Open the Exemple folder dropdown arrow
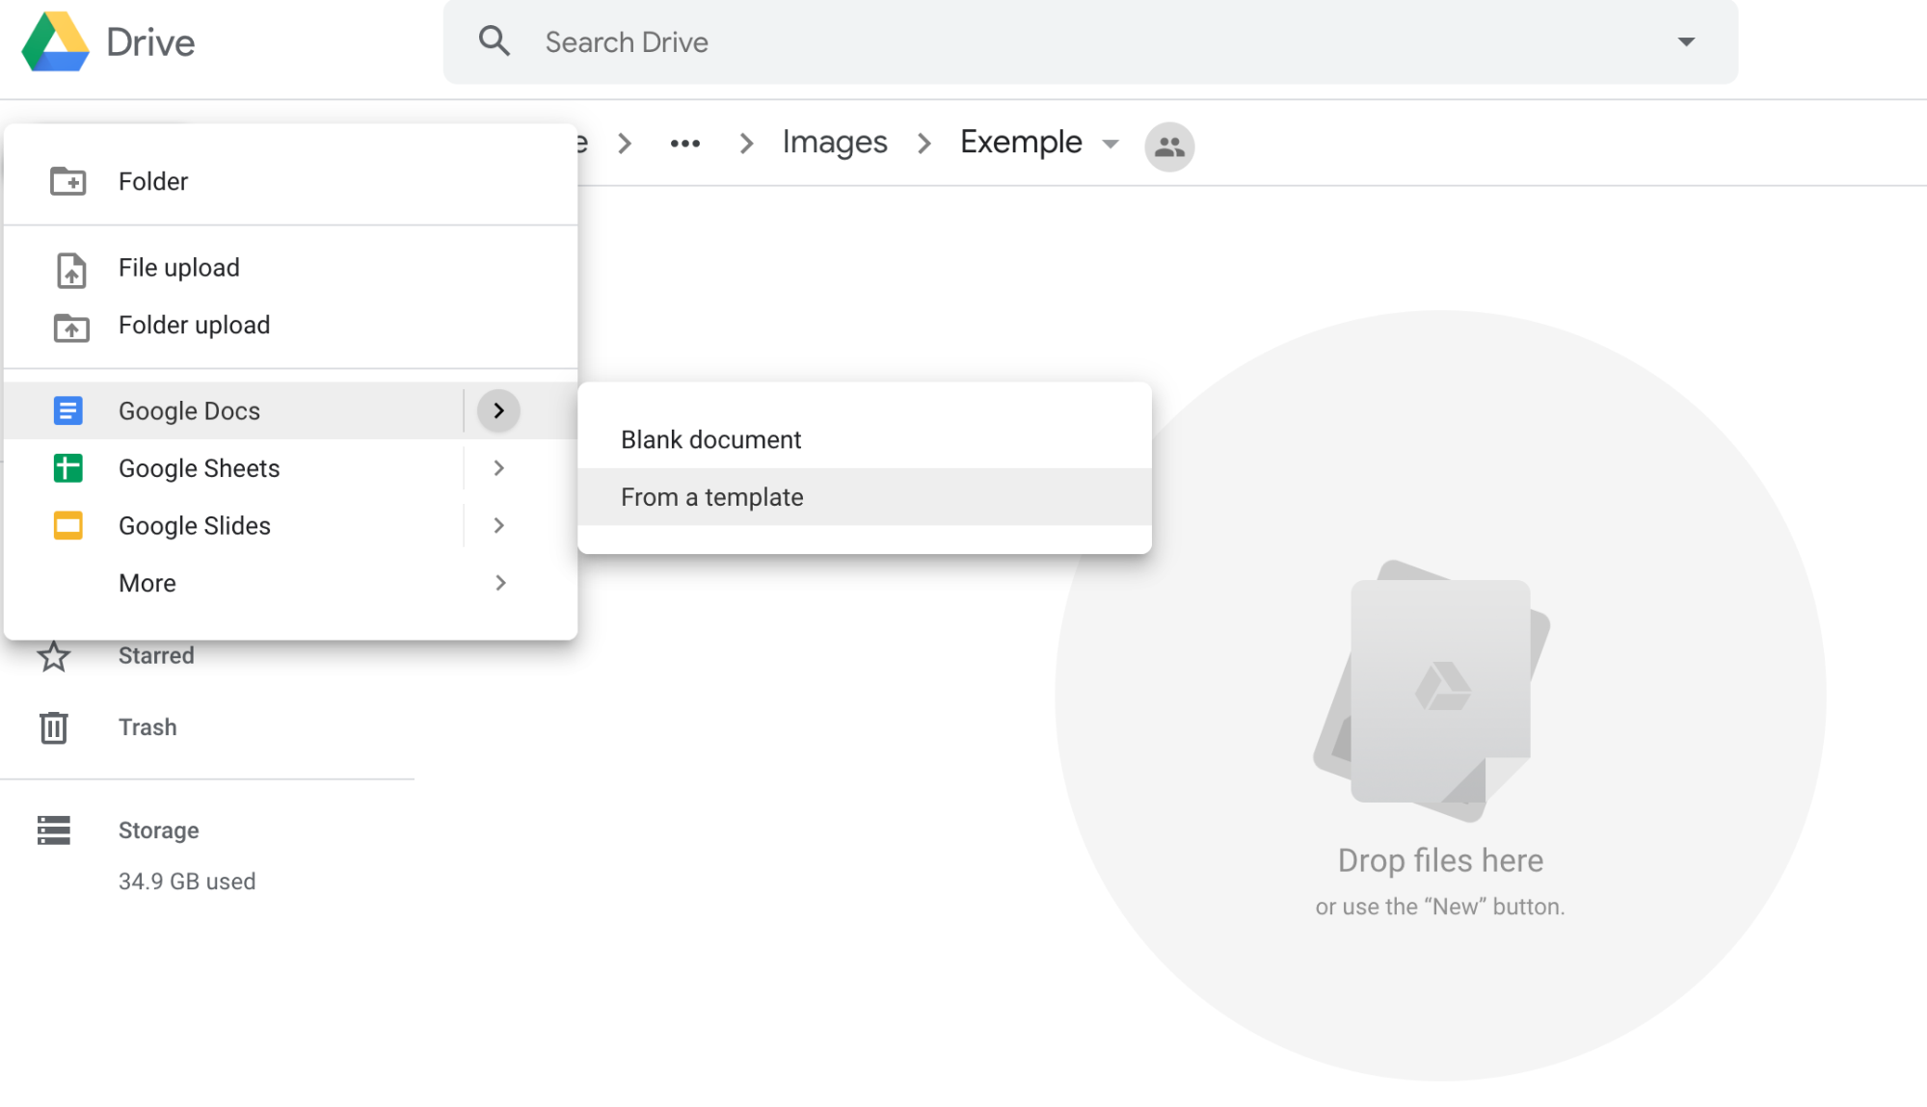1927x1107 pixels. [1110, 143]
